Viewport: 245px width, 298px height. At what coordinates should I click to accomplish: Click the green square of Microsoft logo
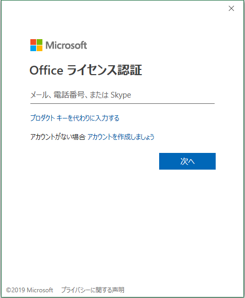[x=39, y=42]
